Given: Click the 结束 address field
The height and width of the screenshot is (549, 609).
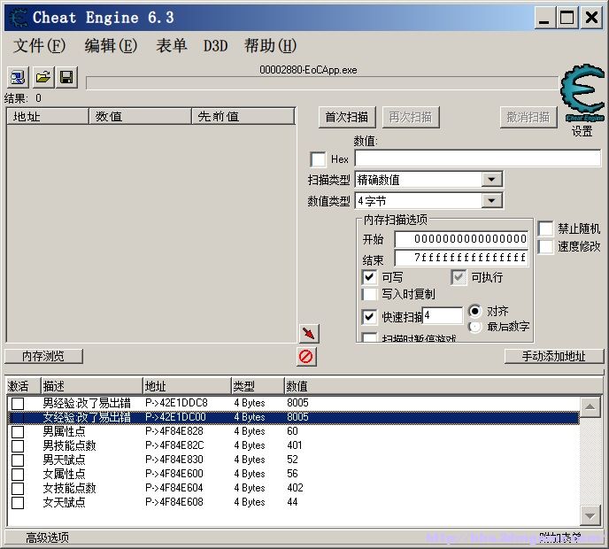Looking at the screenshot, I should click(x=461, y=258).
